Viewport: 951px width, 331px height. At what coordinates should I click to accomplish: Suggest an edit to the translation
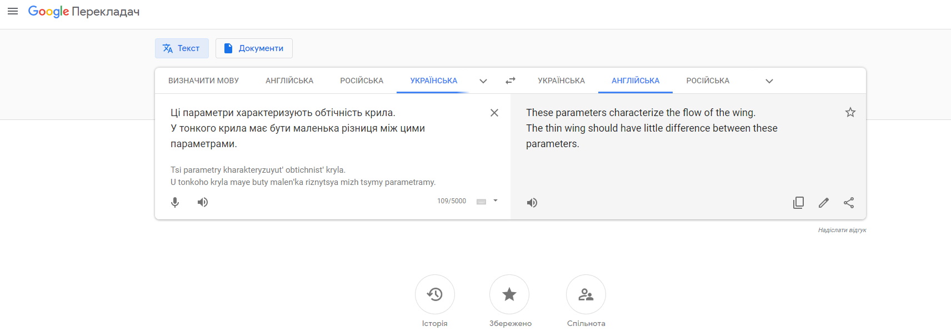[824, 203]
